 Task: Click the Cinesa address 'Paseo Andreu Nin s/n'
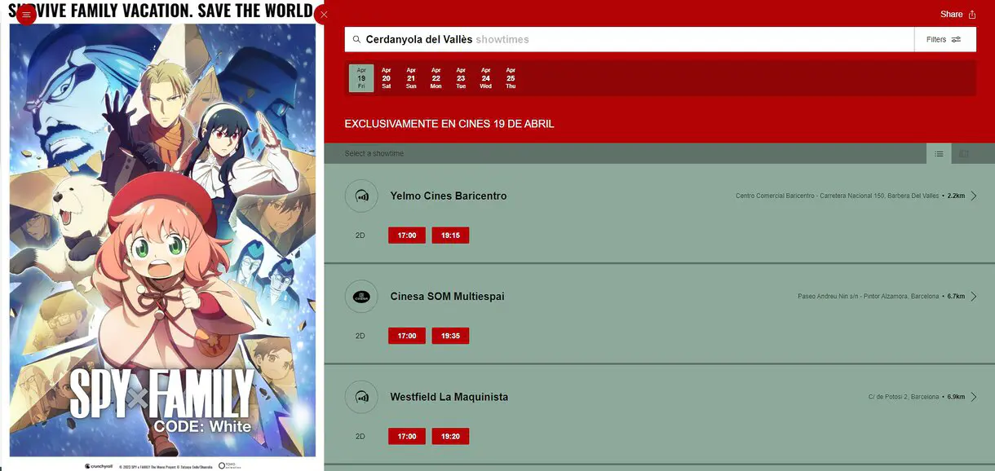click(868, 297)
